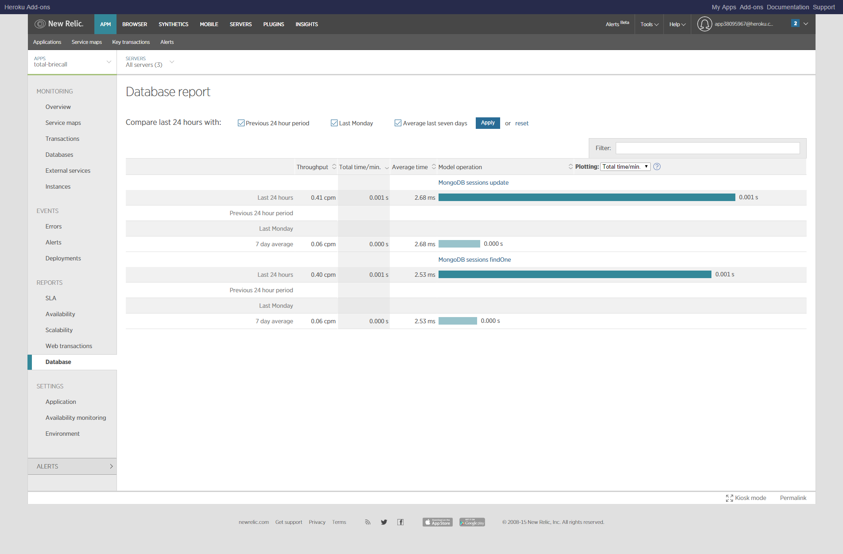Toggle Previous 24 hour period checkbox

pyautogui.click(x=241, y=123)
